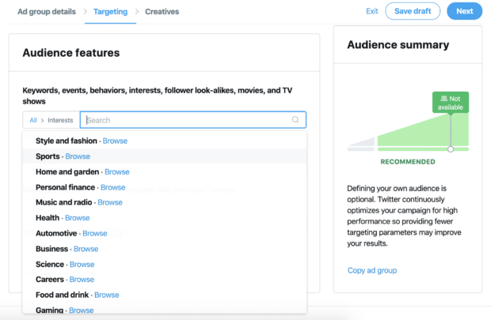Select the Automotive interest
Viewport: 491px width, 320px height.
pyautogui.click(x=56, y=233)
